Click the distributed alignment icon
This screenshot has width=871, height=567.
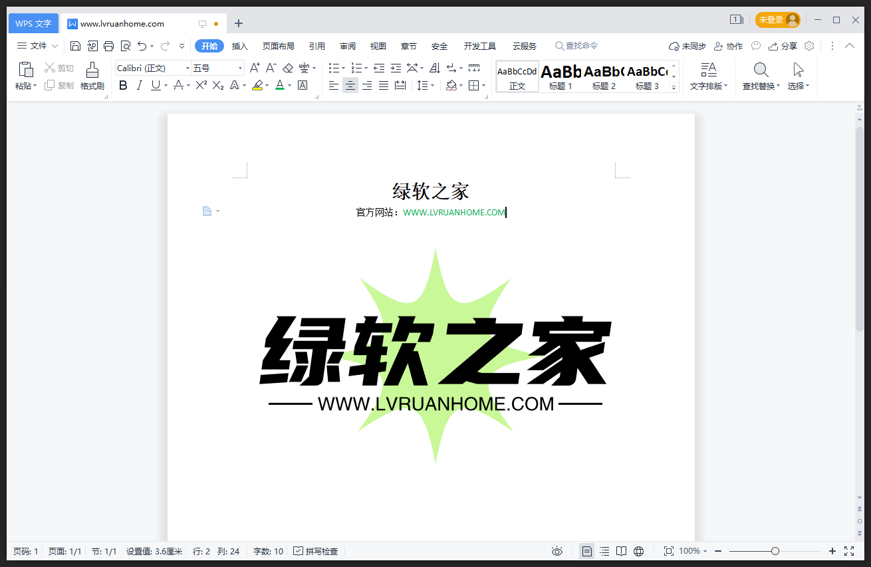point(400,85)
